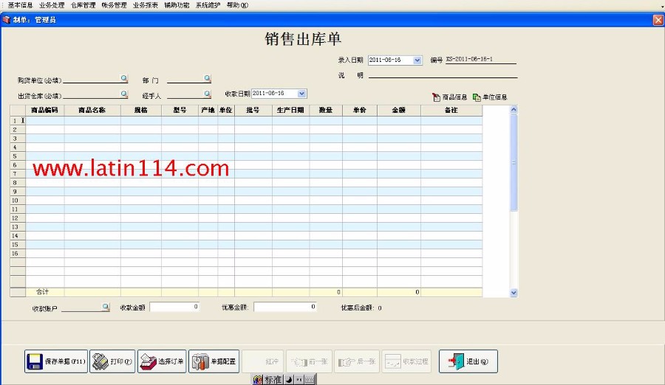
Task: Click 收款过程 payment process button
Action: coord(406,361)
